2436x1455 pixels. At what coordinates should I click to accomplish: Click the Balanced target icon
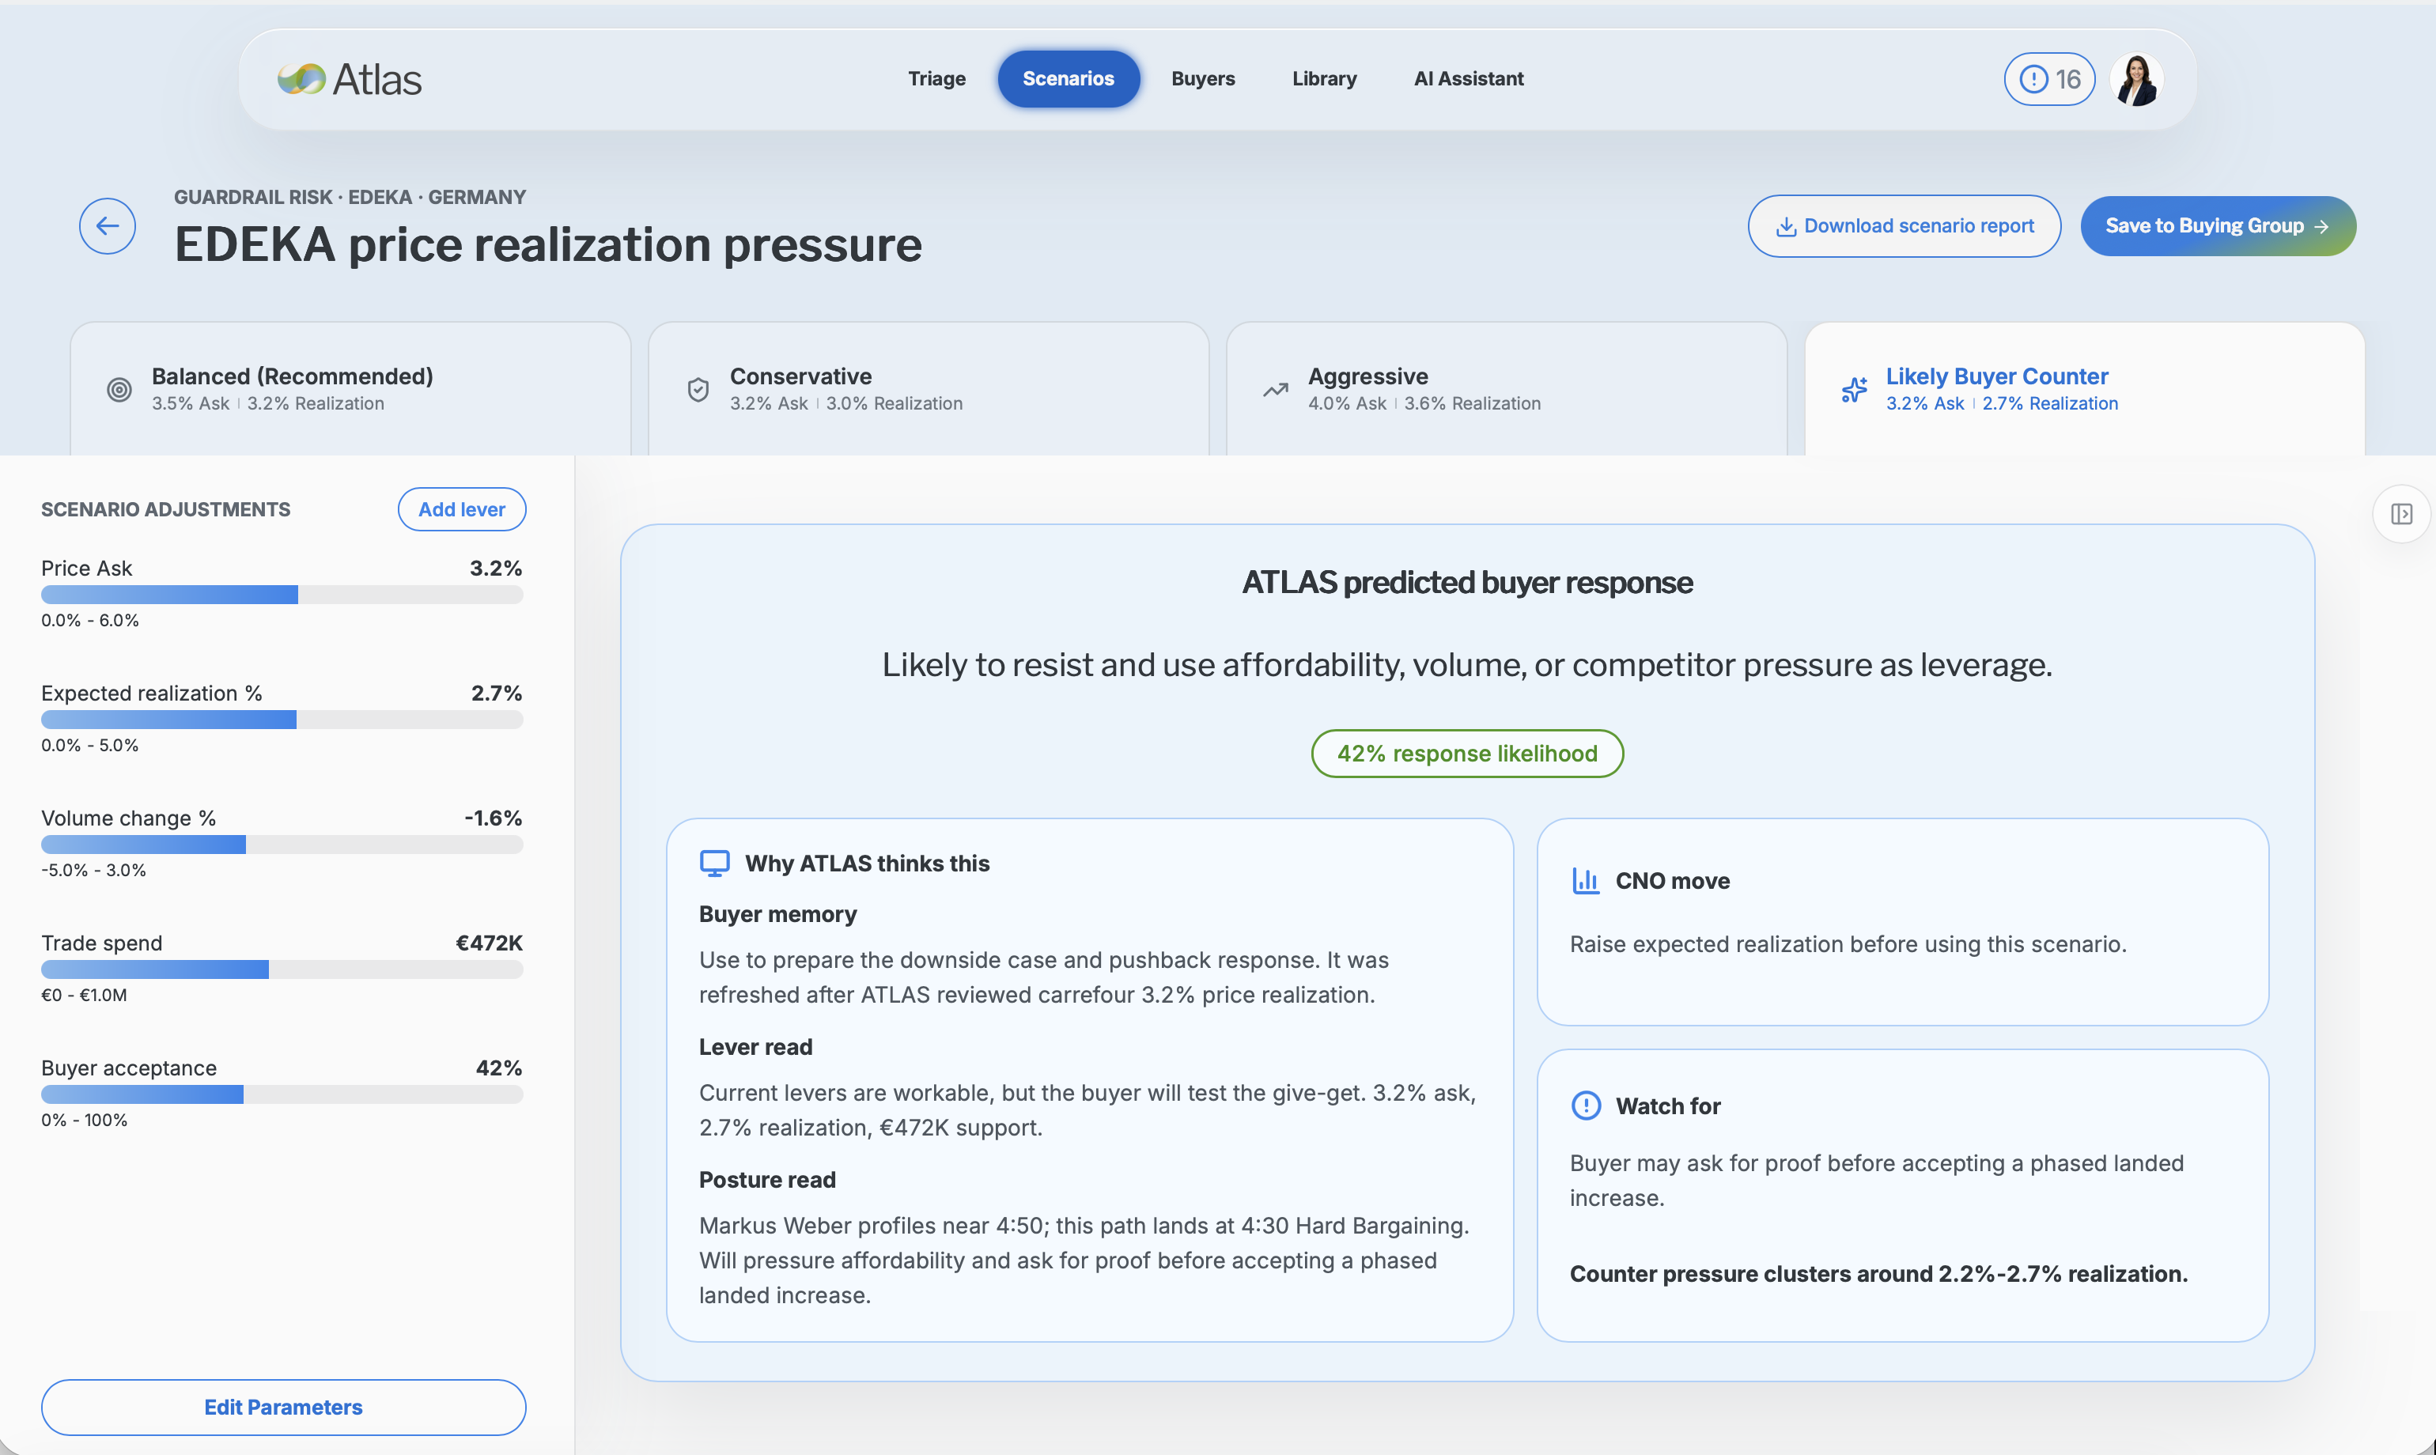click(x=119, y=390)
